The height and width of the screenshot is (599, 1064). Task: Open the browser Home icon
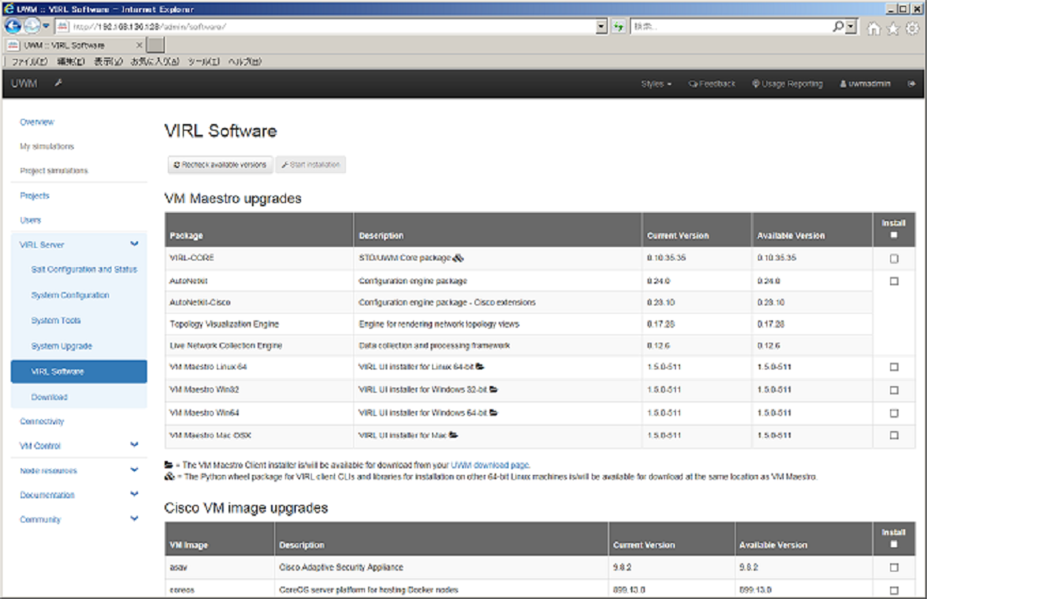click(874, 28)
